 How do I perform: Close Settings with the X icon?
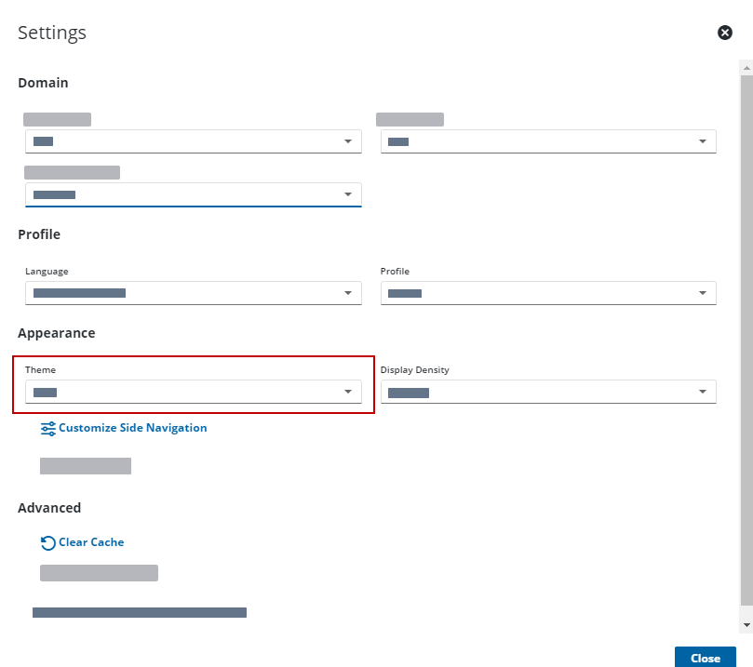[x=725, y=33]
